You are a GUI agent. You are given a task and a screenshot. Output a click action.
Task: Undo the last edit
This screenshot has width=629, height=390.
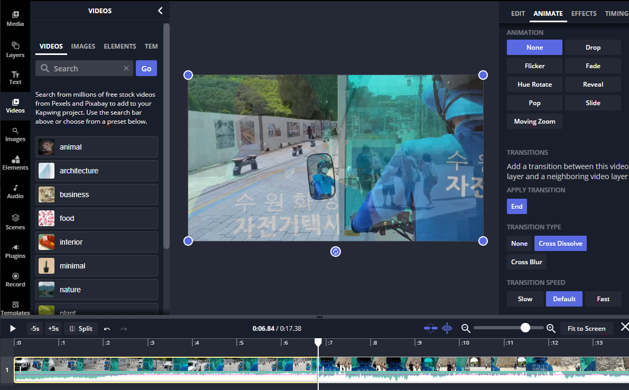(x=106, y=328)
